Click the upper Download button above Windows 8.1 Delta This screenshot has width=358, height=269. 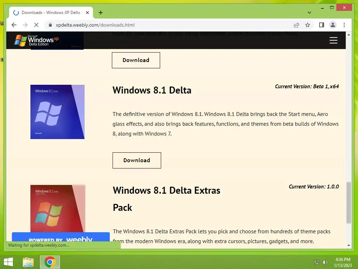(x=136, y=60)
